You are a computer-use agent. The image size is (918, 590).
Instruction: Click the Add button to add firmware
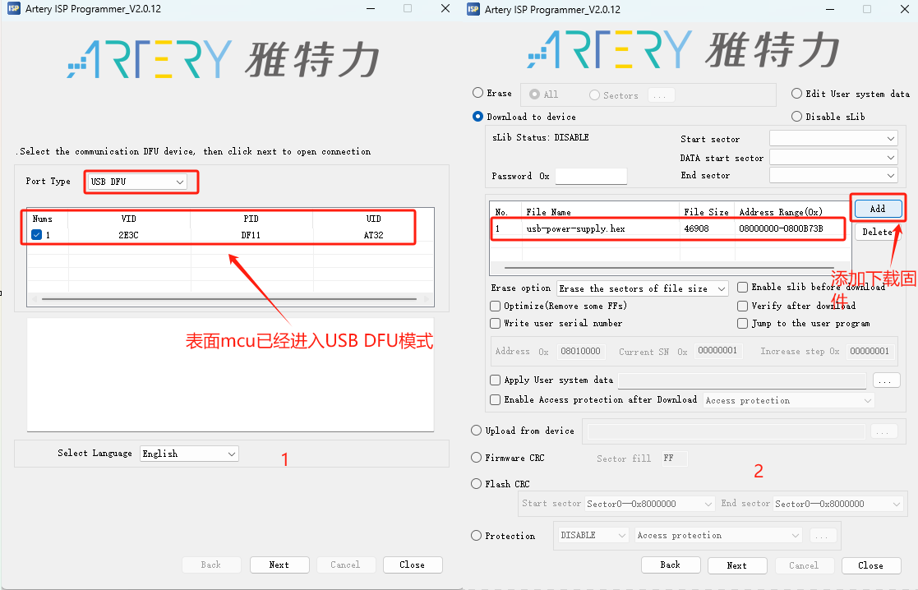click(x=878, y=209)
